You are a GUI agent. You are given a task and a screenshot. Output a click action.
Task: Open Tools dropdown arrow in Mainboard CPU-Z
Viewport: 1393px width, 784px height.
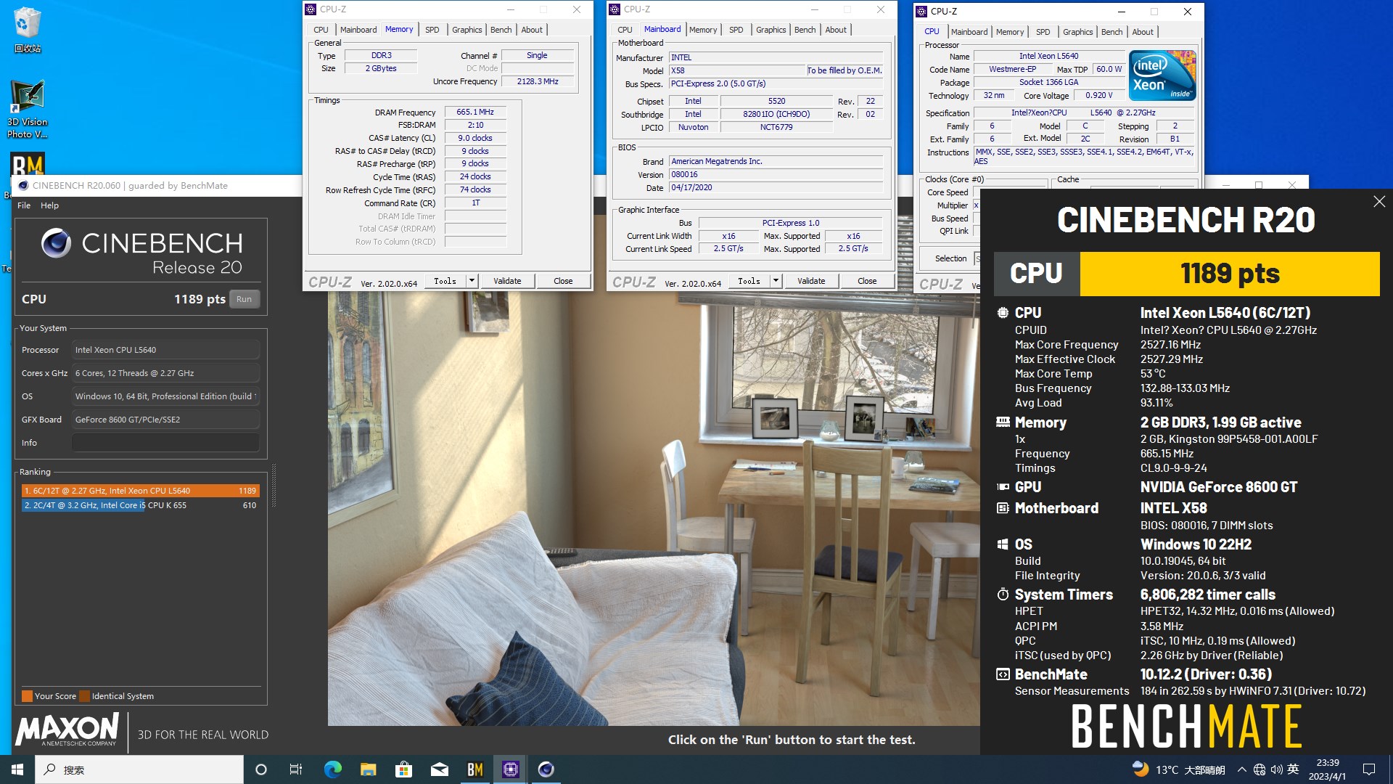pyautogui.click(x=776, y=281)
